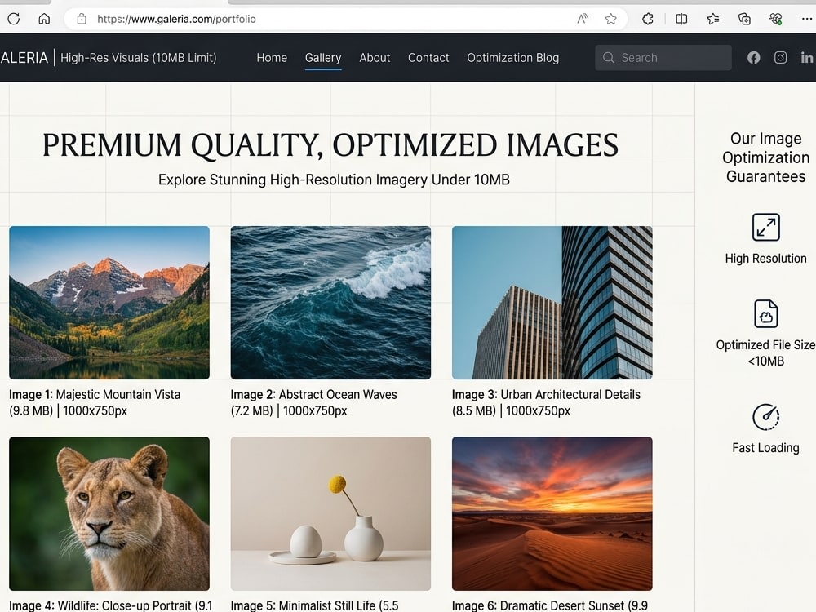Go to the Contact page
The image size is (816, 612).
point(428,58)
